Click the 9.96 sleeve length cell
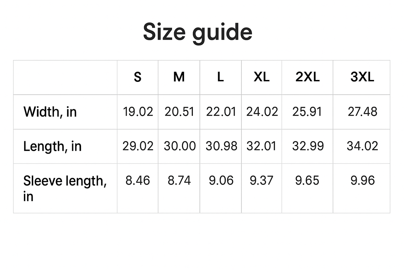Image resolution: width=408 pixels, height=272 pixels. click(x=362, y=181)
